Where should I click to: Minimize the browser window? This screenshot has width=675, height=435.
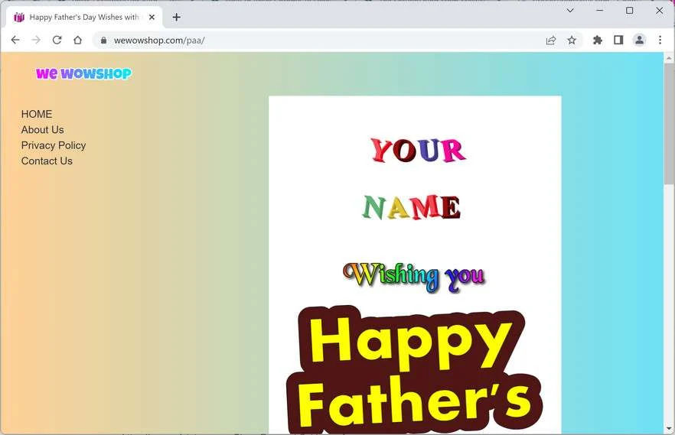tap(600, 10)
